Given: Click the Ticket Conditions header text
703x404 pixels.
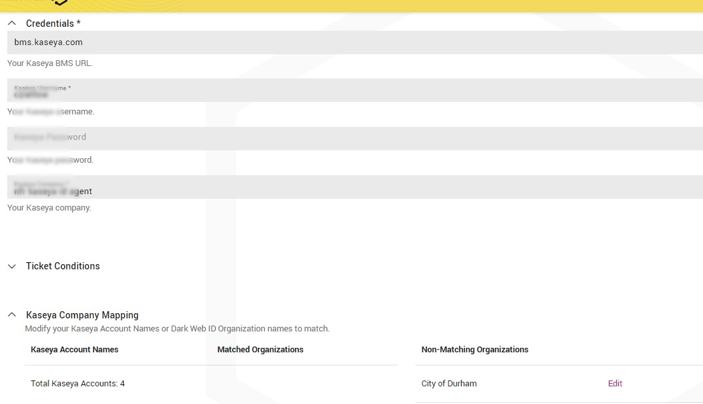Looking at the screenshot, I should [x=63, y=265].
